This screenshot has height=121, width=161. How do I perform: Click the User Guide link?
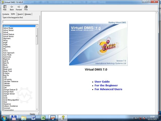coord(102,82)
